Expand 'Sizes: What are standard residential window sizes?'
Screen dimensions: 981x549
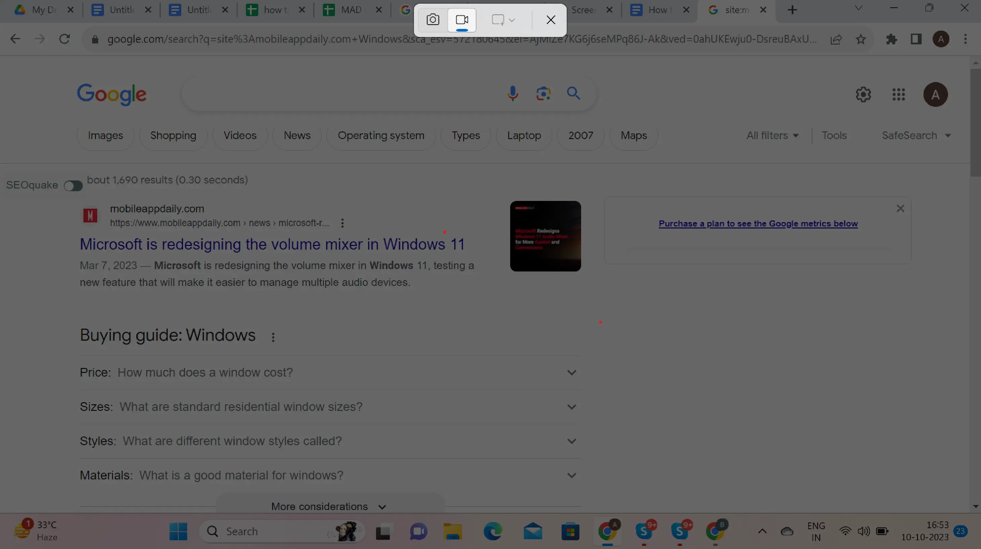pyautogui.click(x=330, y=407)
